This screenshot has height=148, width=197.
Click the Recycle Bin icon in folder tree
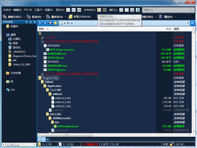coord(10,47)
